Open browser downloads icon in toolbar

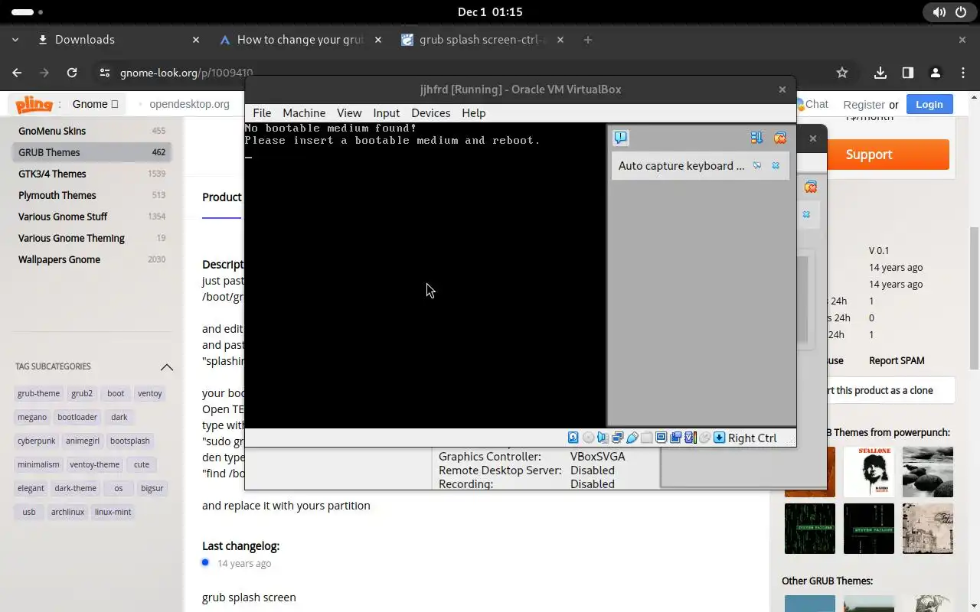click(x=880, y=73)
